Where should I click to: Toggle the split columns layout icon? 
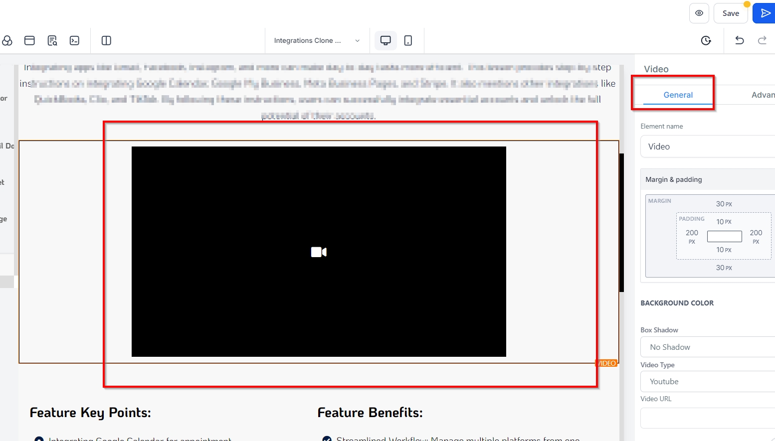point(106,41)
